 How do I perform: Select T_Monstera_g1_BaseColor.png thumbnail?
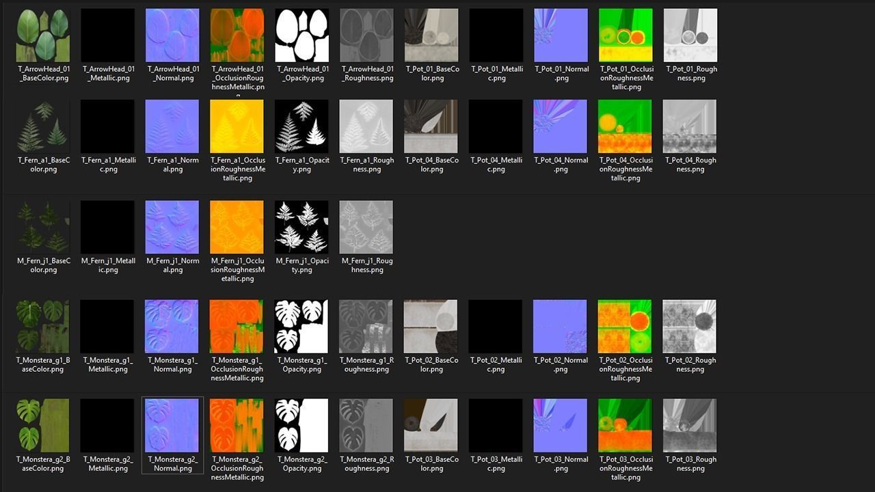coord(43,327)
